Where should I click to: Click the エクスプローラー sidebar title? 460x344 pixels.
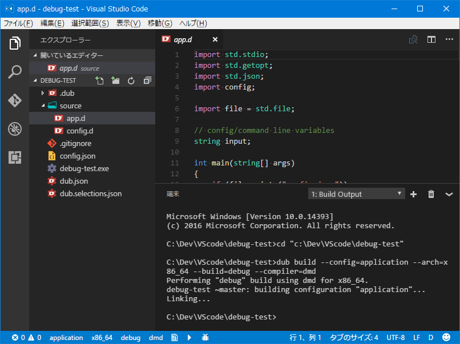[x=65, y=40]
